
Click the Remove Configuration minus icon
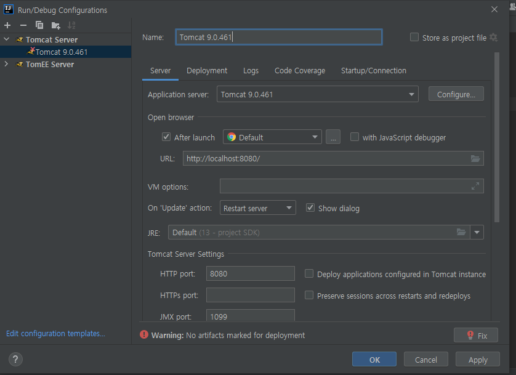[23, 25]
